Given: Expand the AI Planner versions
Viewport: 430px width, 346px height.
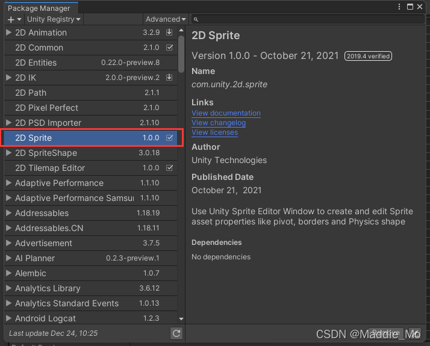Looking at the screenshot, I should [x=8, y=258].
